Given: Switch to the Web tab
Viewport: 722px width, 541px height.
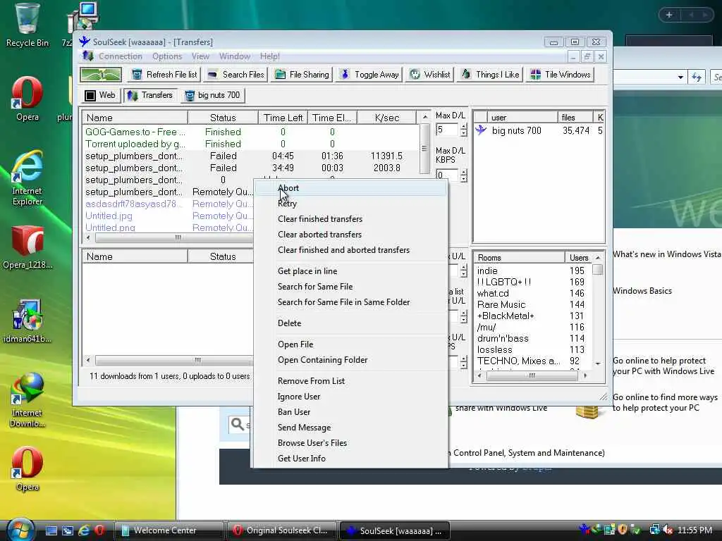Looking at the screenshot, I should tap(100, 95).
